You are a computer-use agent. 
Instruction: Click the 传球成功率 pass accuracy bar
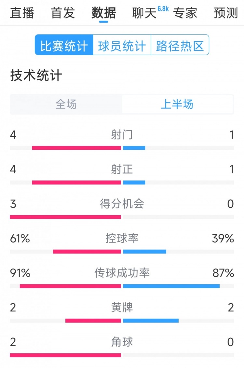pos(122,286)
